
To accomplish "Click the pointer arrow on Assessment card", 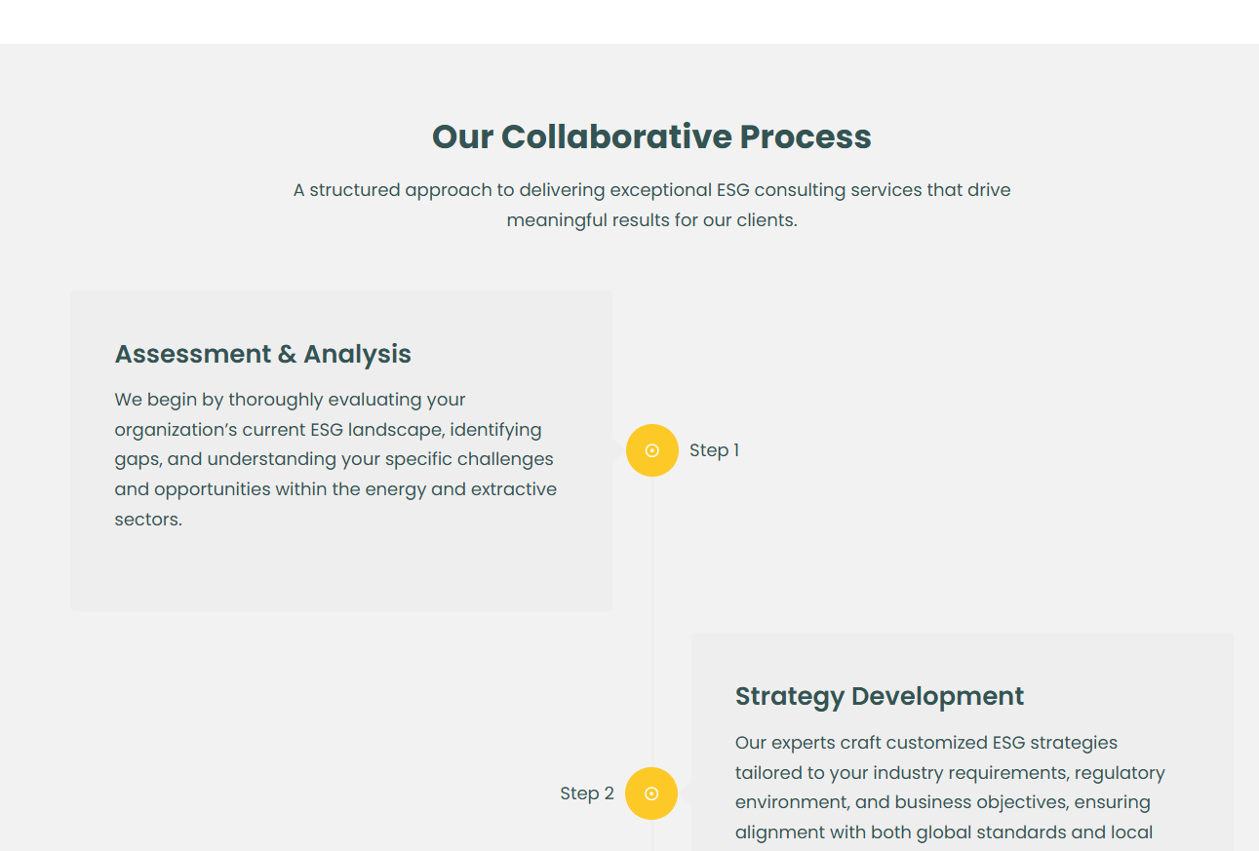I will pos(618,450).
